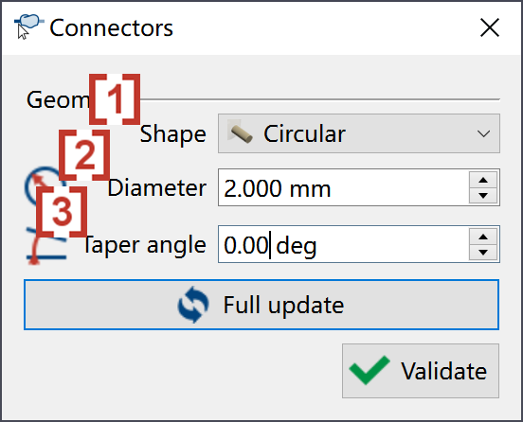Viewport: 523px width, 422px height.
Task: Click into the Diameter 2.000 mm field
Action: coord(344,187)
